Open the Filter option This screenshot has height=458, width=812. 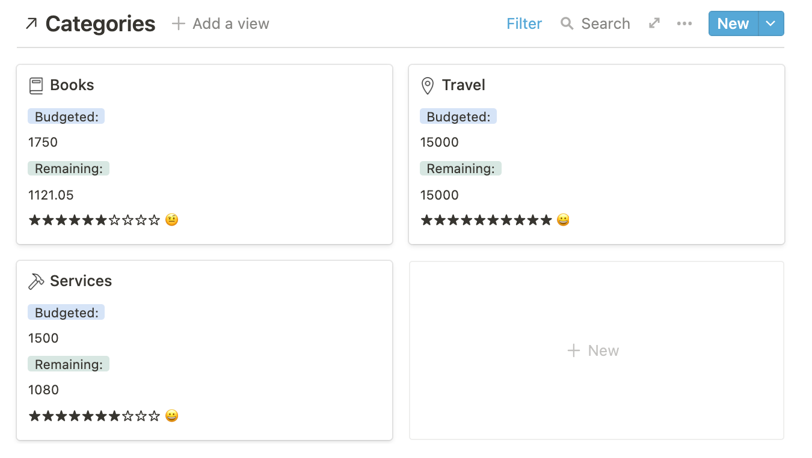tap(524, 23)
